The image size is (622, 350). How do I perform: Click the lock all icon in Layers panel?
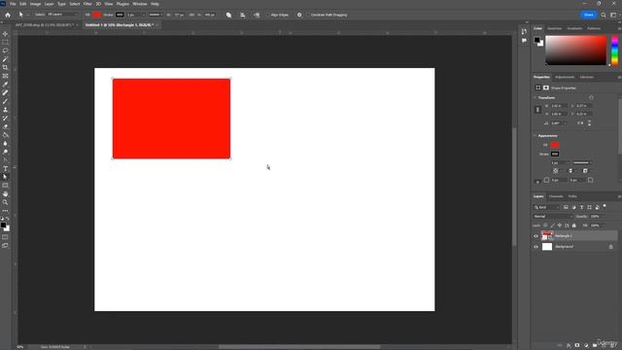574,226
